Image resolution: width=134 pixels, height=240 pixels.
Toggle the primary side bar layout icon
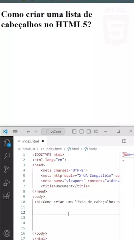coord(74,132)
